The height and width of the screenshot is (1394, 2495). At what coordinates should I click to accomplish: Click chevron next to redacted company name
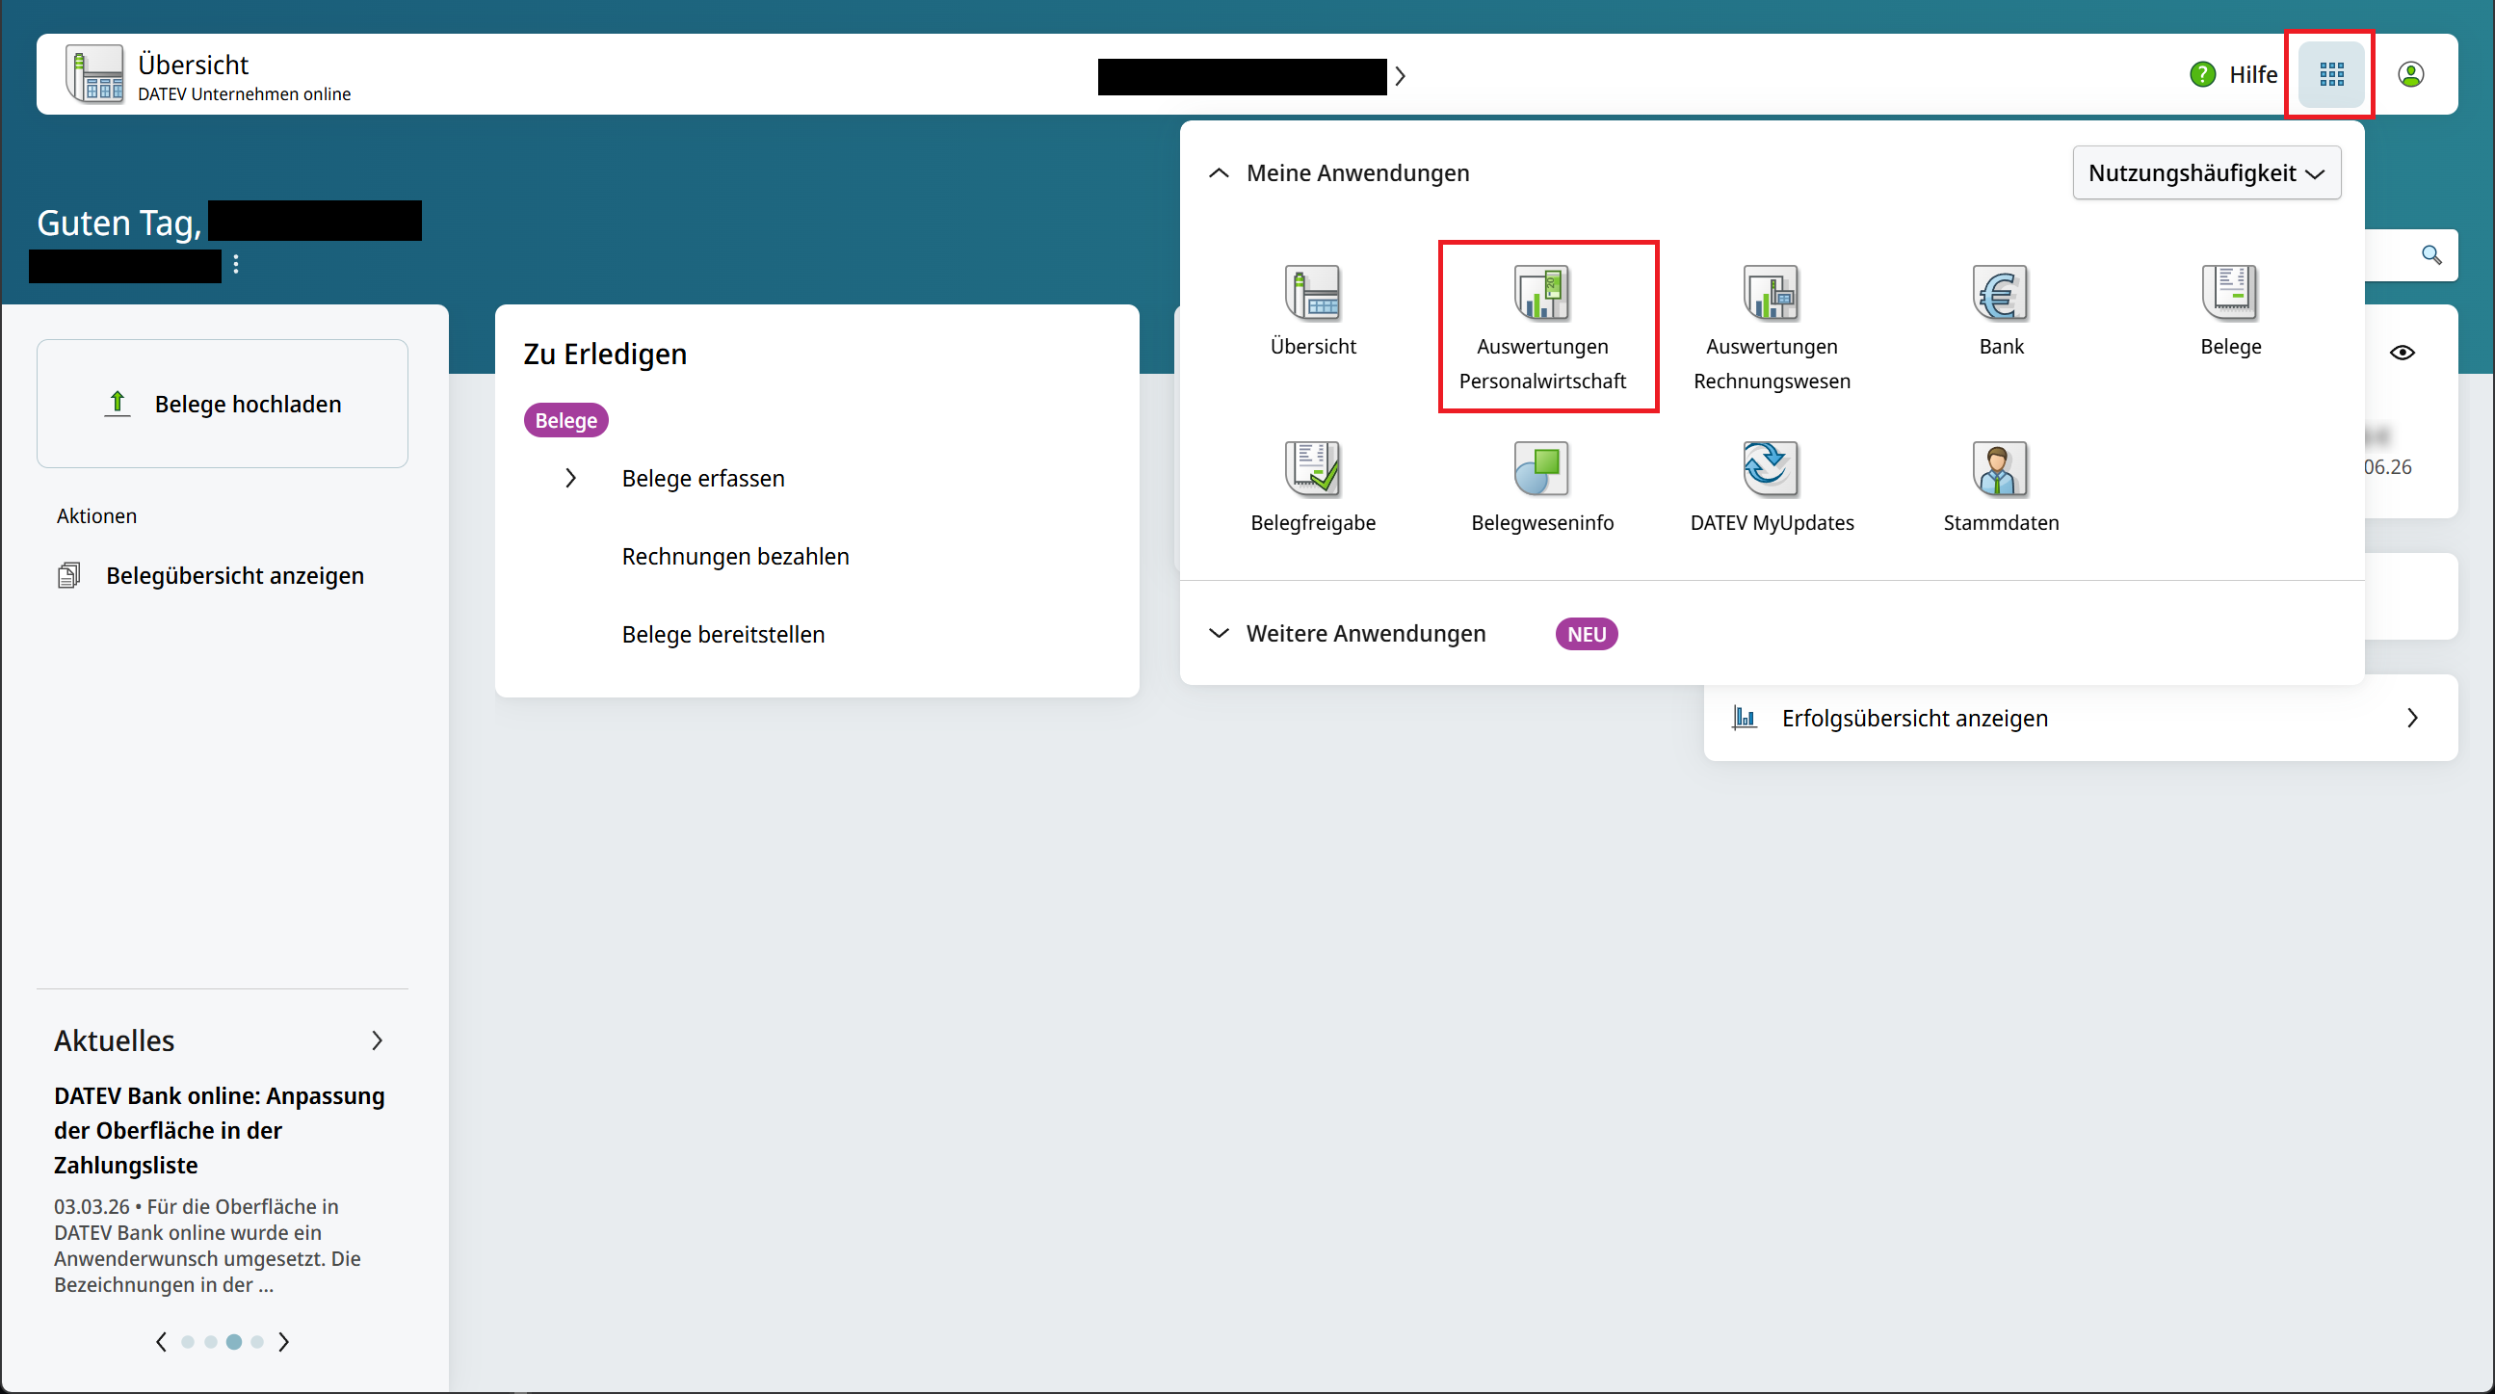coord(1400,75)
